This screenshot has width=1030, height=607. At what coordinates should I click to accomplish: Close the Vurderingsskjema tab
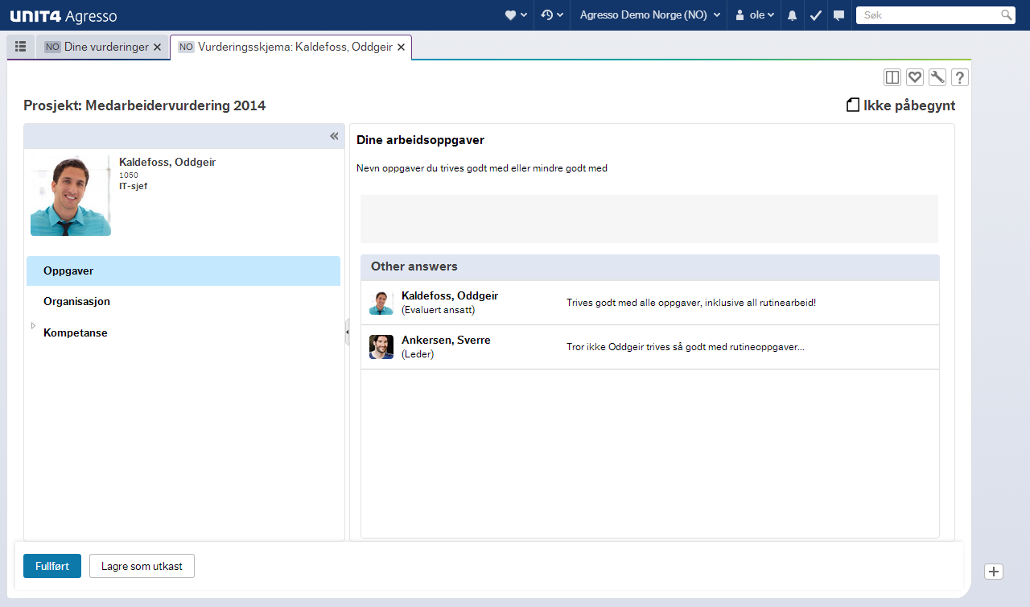401,47
